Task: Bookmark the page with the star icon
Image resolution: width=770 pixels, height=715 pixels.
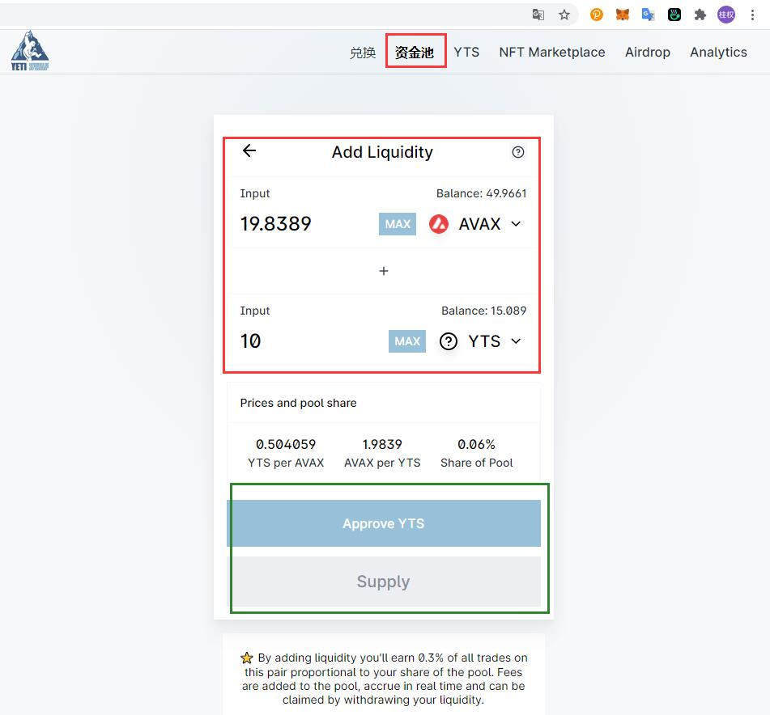Action: [564, 15]
